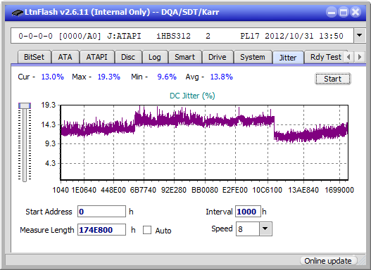Close the LtnFlash window
Viewport: 371px width, 270px height.
(356, 12)
